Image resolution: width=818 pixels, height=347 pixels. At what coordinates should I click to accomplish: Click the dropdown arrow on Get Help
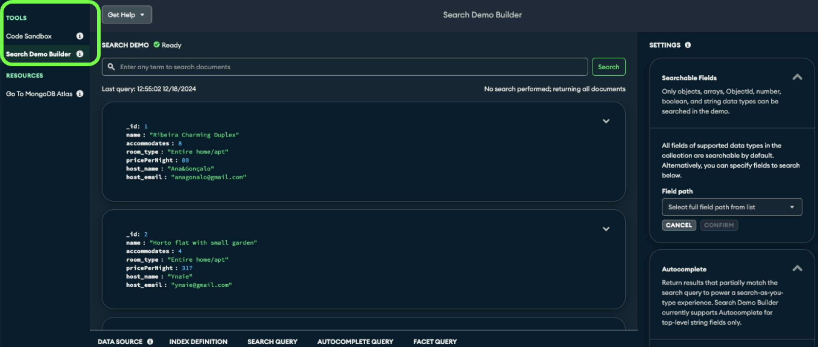click(142, 14)
